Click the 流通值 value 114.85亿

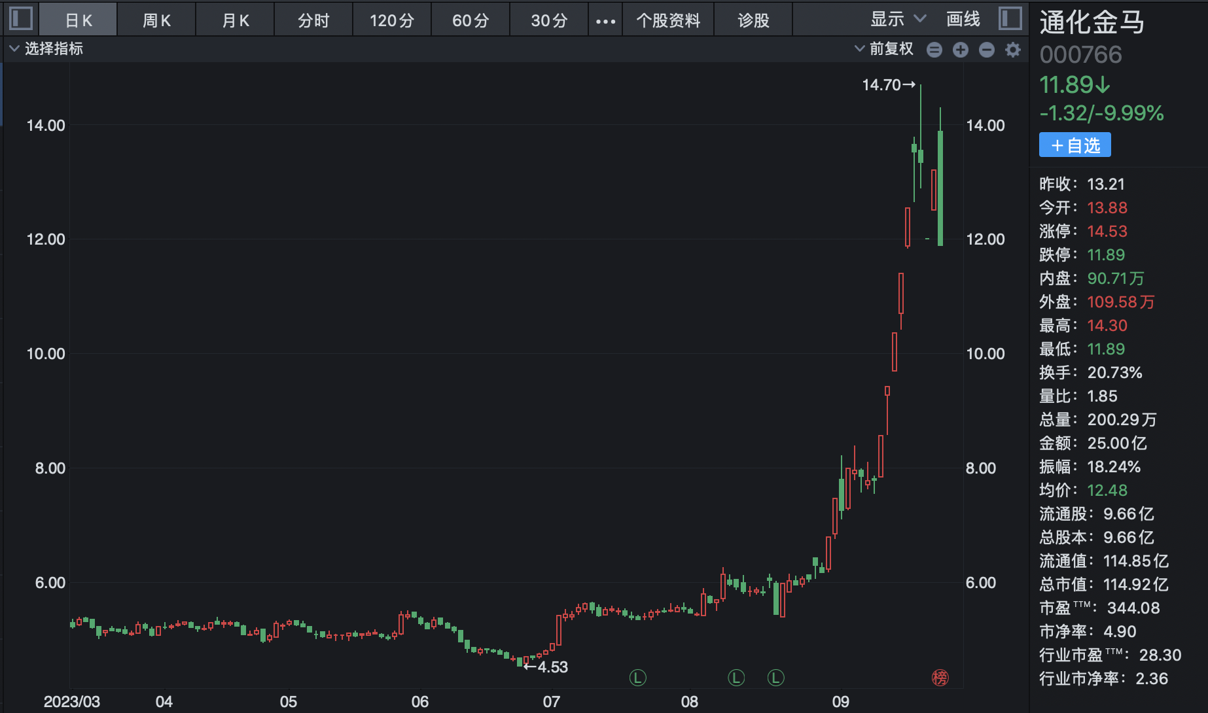[1136, 561]
